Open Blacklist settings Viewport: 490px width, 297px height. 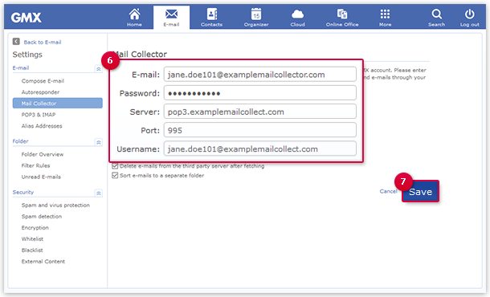32,250
